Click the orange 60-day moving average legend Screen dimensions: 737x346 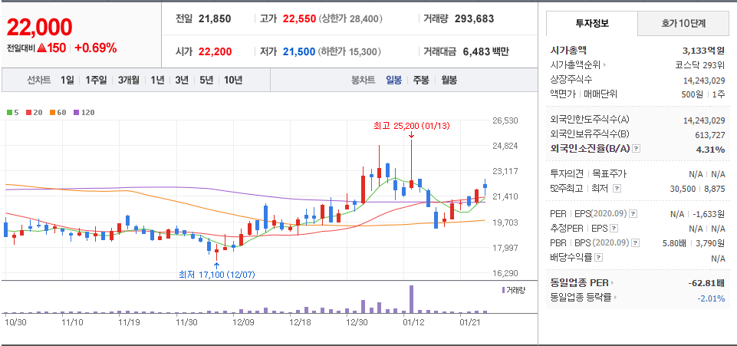[58, 112]
